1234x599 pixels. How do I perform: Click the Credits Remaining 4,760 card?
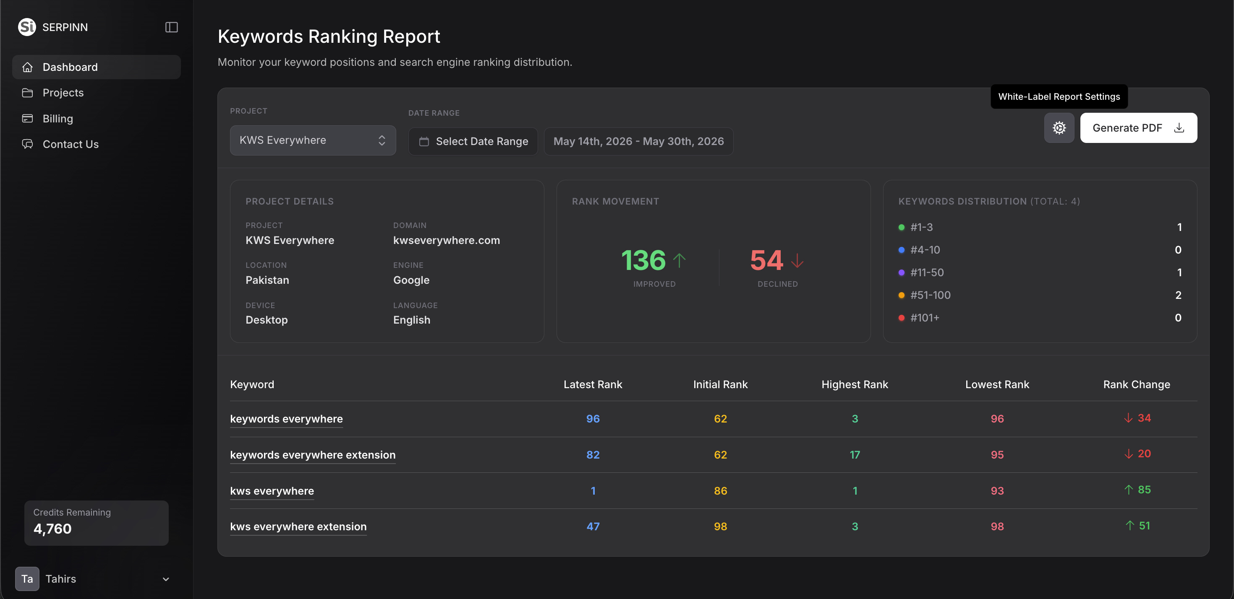96,523
